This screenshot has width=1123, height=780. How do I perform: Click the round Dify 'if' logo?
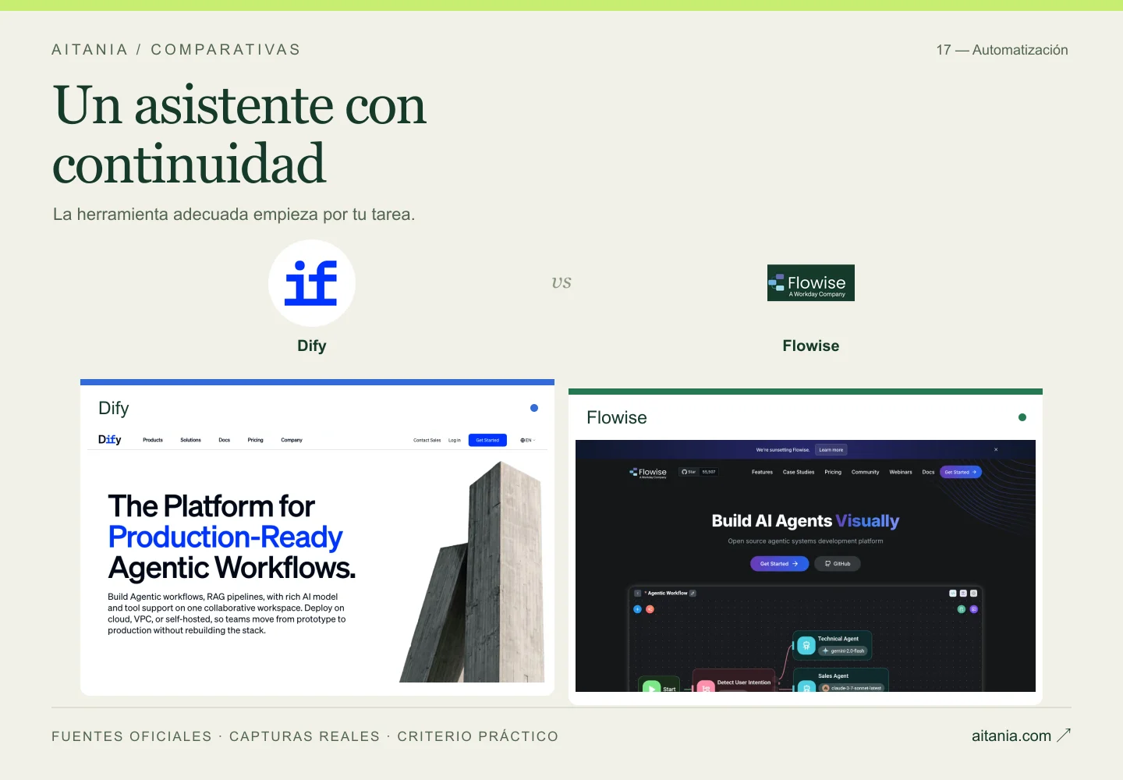312,283
